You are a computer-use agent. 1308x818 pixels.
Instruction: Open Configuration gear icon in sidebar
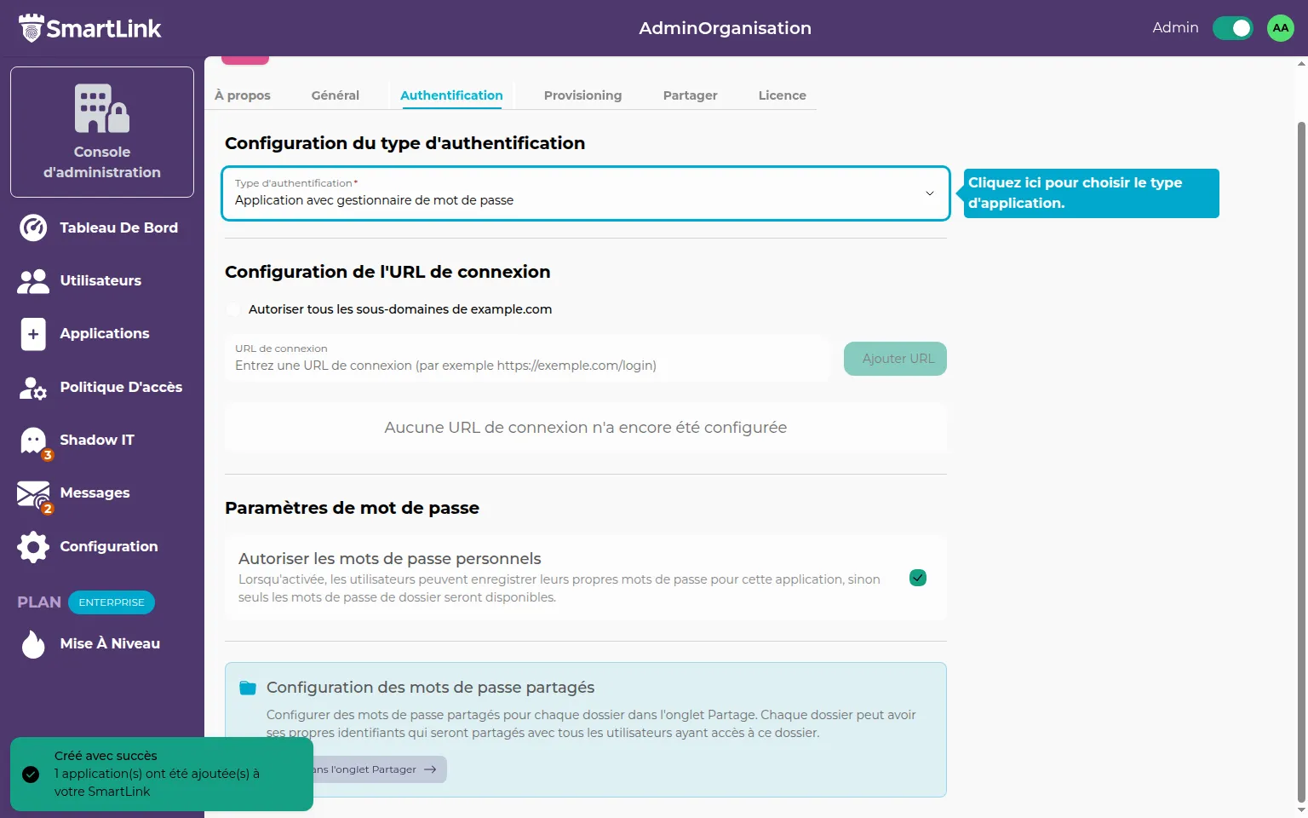(x=33, y=547)
